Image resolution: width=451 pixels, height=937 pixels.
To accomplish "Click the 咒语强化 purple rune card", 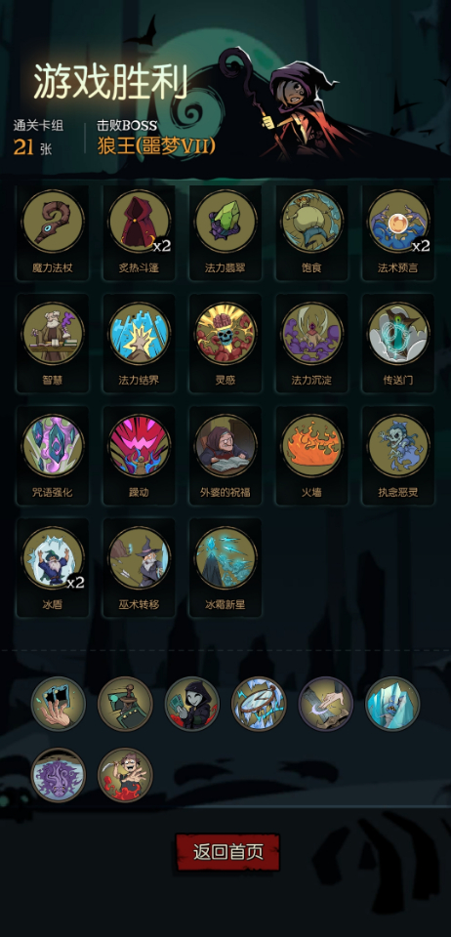I will 53,446.
